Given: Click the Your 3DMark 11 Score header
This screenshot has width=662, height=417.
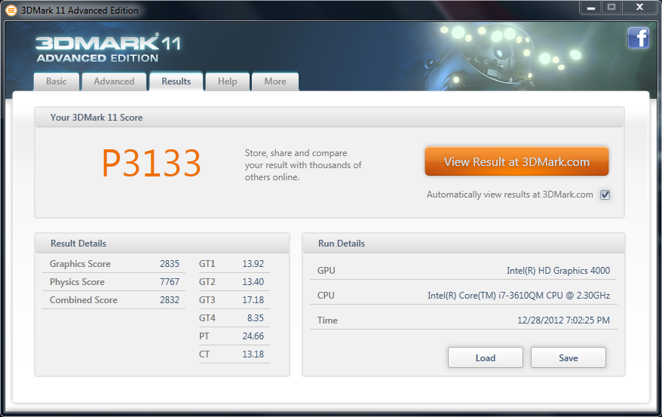Looking at the screenshot, I should coord(329,118).
